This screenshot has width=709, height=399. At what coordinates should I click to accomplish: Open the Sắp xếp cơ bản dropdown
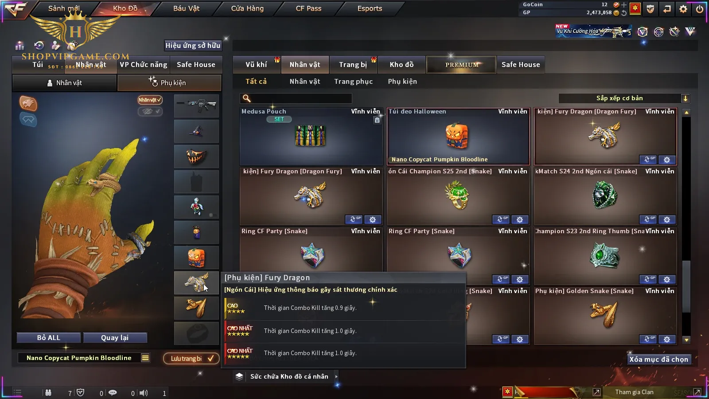click(624, 98)
